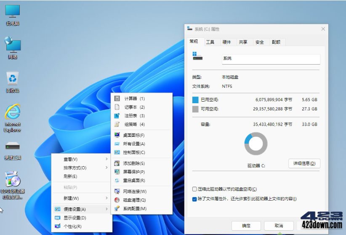
Task: Select the 便捷工具 drive icon on desktop
Action: pos(13,151)
